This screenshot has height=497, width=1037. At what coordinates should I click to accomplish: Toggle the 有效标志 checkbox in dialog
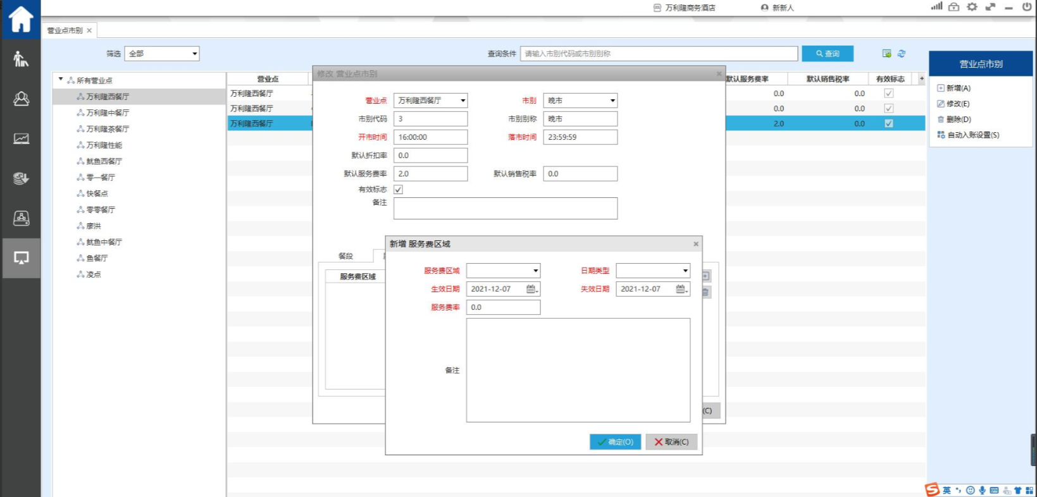pos(398,190)
